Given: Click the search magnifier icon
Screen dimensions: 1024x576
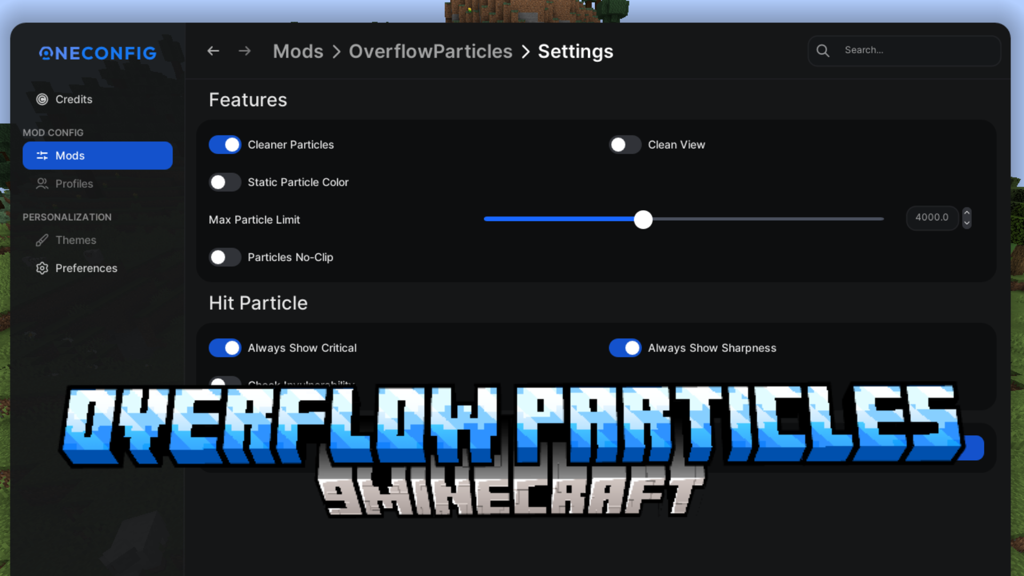Looking at the screenshot, I should (x=823, y=51).
